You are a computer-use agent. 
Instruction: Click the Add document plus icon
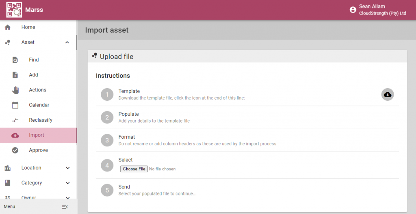[x=15, y=75]
